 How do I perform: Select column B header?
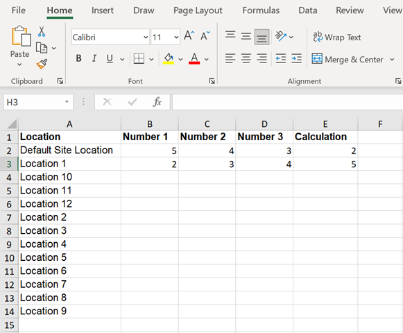[x=150, y=124]
